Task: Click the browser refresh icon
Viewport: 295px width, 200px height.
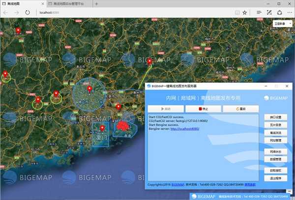Action: (28, 12)
